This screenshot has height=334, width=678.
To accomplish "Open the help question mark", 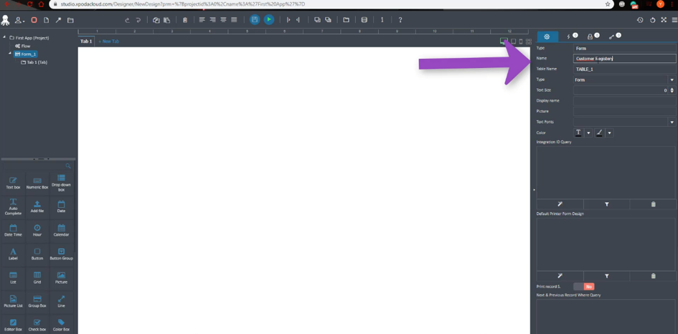I will (400, 20).
